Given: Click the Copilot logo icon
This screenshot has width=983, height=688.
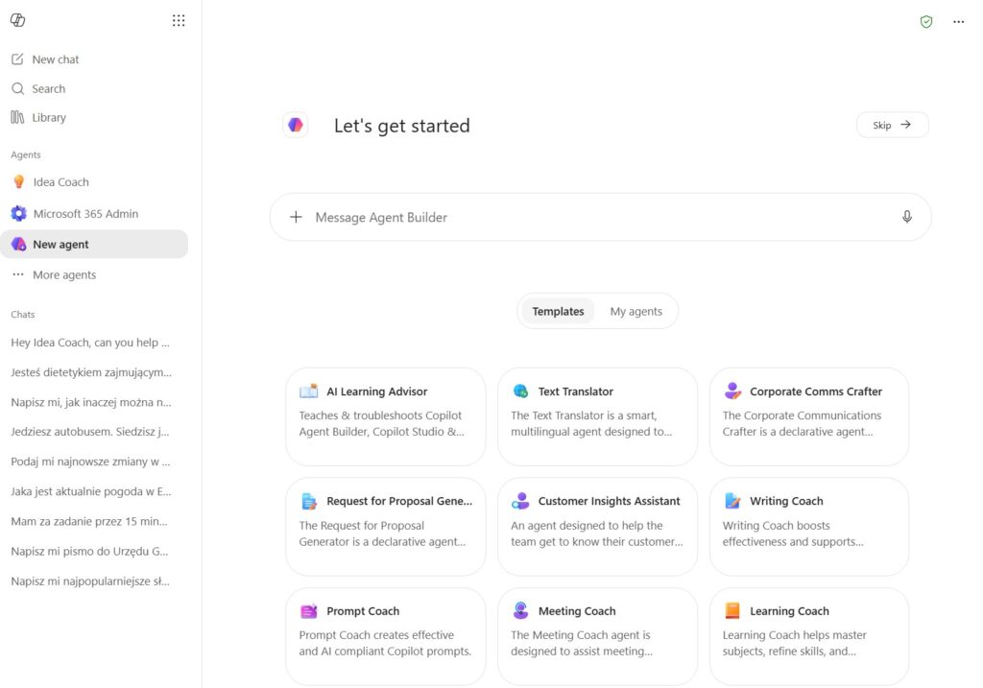Looking at the screenshot, I should 17,20.
